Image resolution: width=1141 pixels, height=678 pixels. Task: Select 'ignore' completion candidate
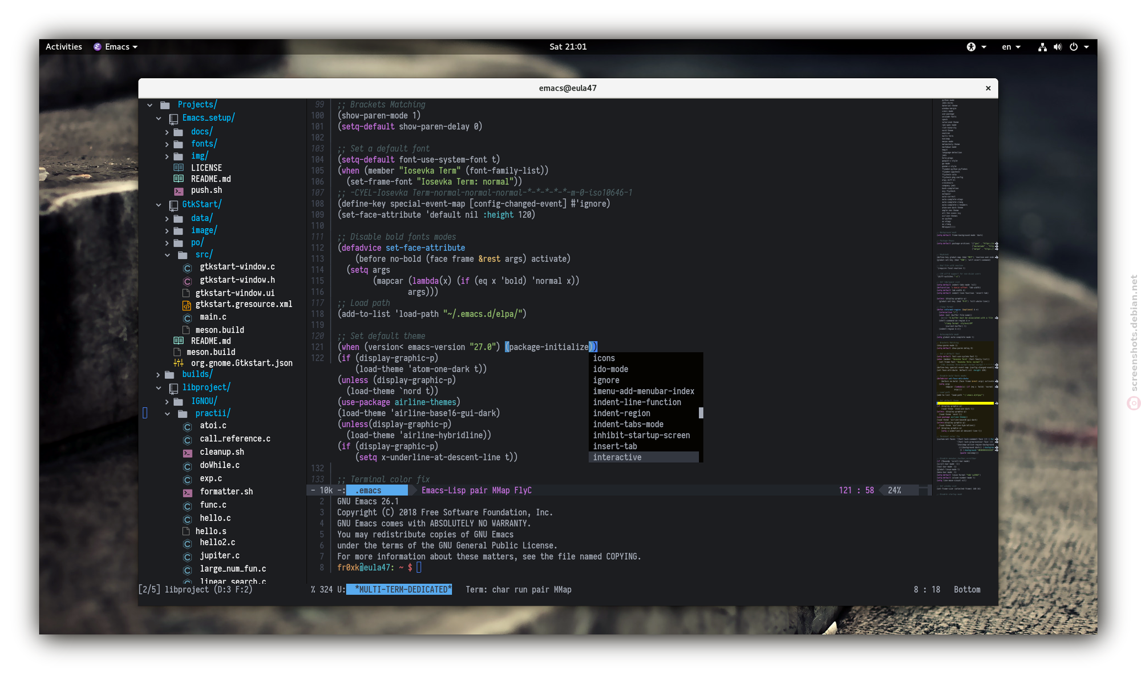click(x=644, y=380)
